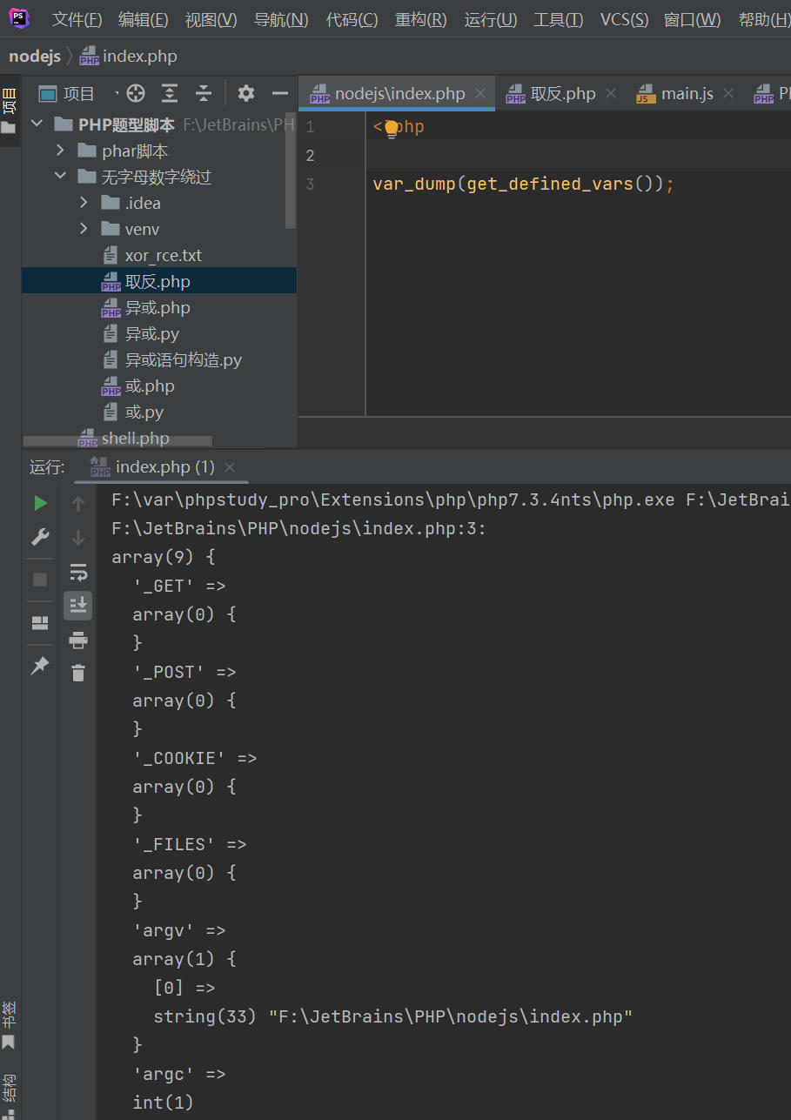Open the 视图(V) menu
This screenshot has width=791, height=1120.
(x=211, y=19)
